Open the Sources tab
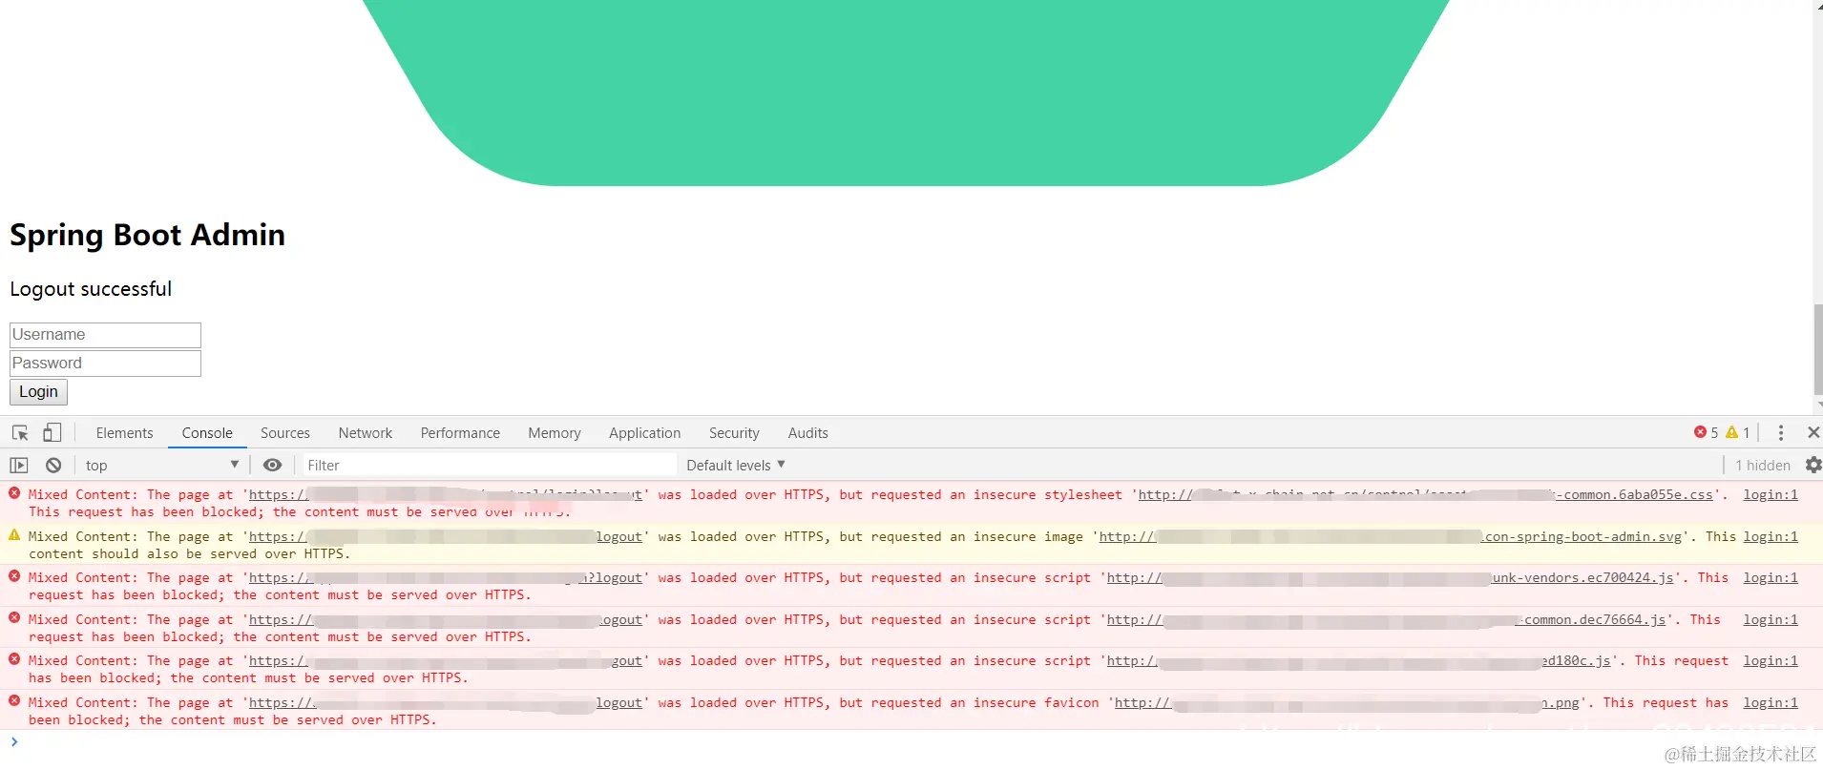The height and width of the screenshot is (770, 1823). (285, 432)
